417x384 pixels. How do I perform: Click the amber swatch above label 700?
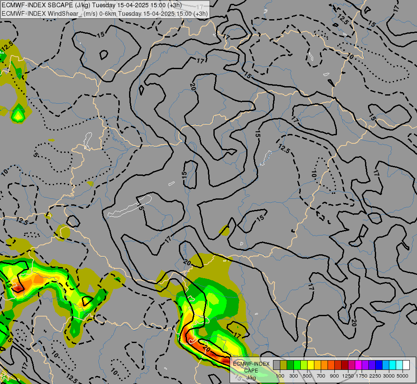tap(317, 365)
